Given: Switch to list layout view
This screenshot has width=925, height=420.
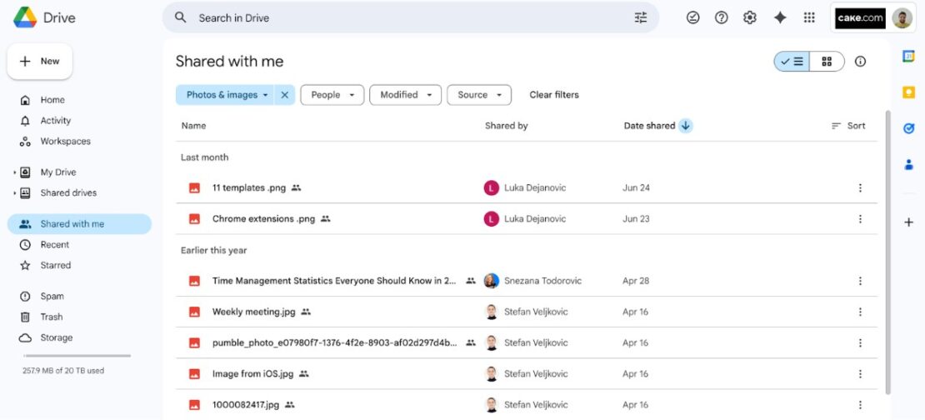Looking at the screenshot, I should (x=792, y=62).
